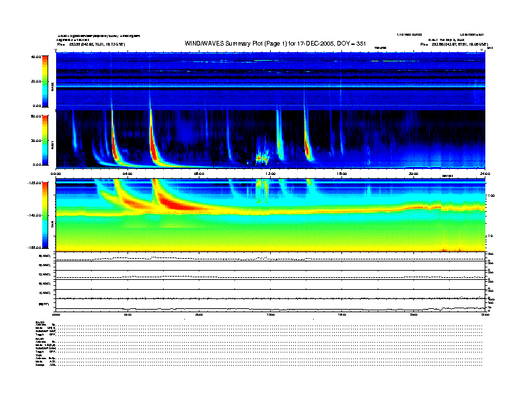Click the 100 label on TNR right axis
Screen dimensions: 523x404
tap(491, 195)
